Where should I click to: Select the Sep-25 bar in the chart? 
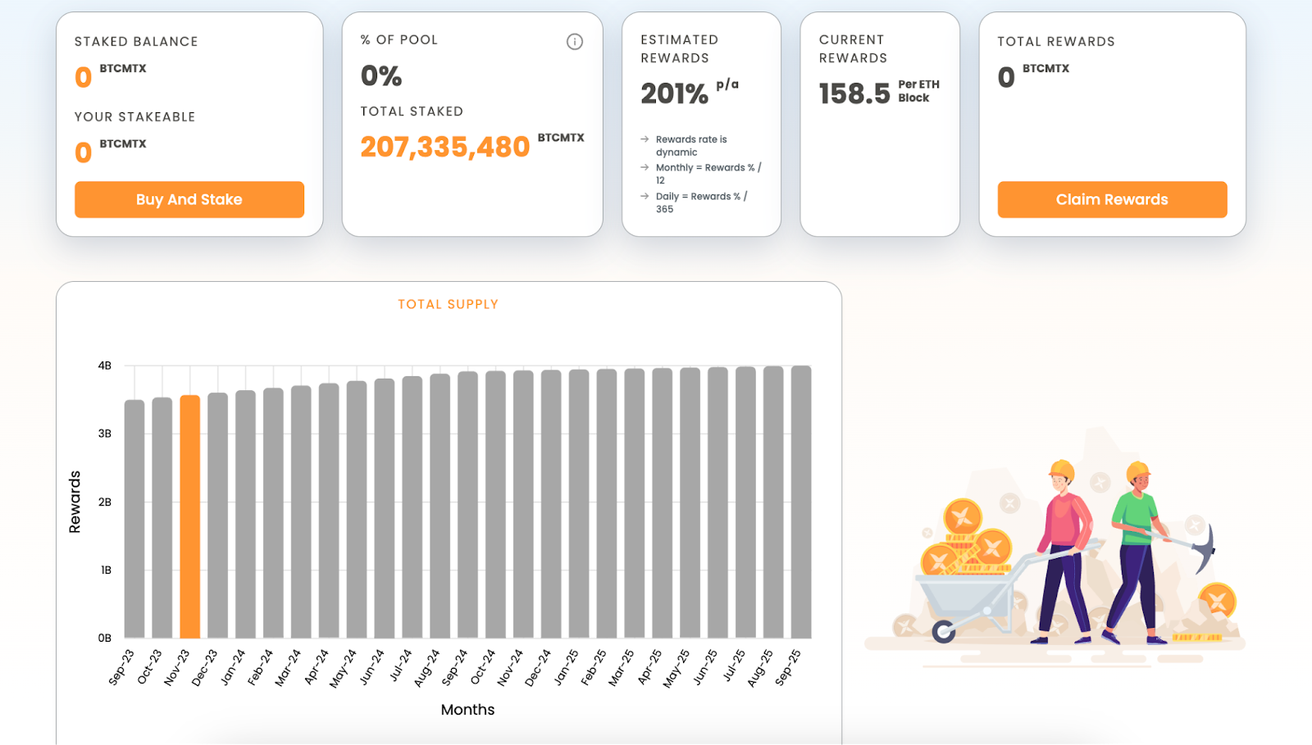801,502
